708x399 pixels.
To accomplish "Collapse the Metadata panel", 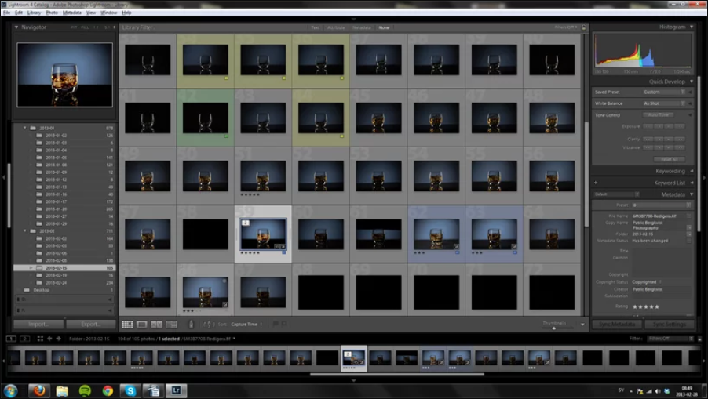I will click(692, 194).
